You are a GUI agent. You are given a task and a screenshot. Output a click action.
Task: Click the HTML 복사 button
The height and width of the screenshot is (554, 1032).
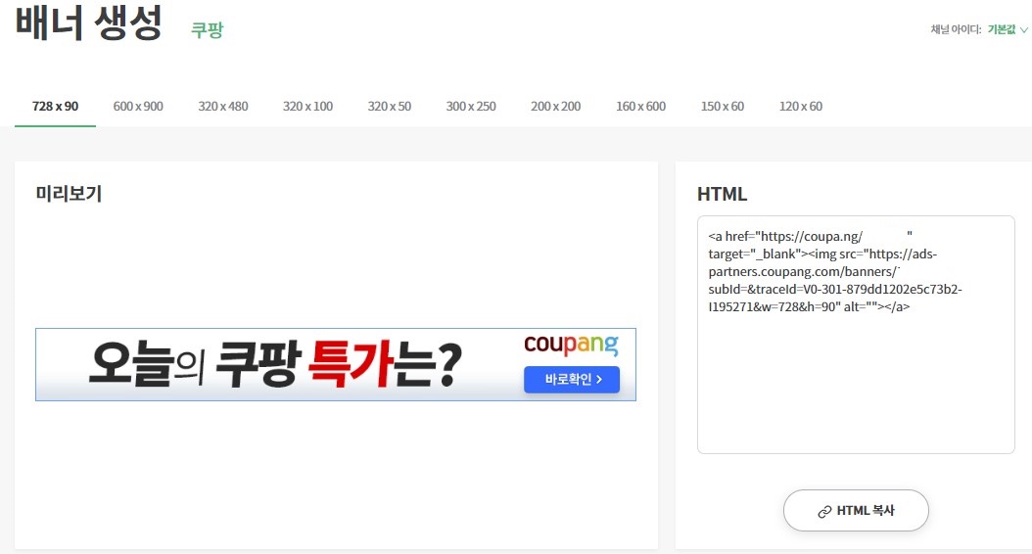856,511
